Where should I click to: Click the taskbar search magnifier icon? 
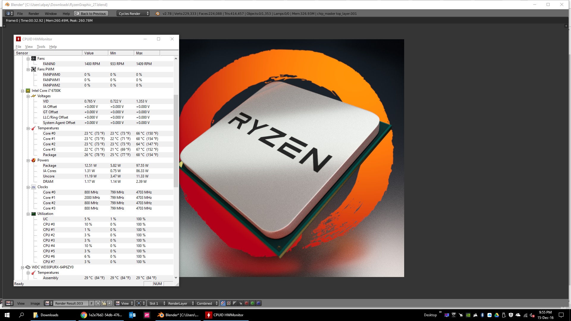click(x=21, y=315)
